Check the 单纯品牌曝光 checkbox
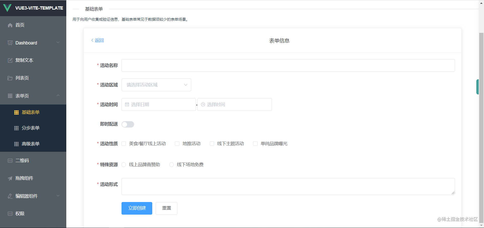The width and height of the screenshot is (484, 228). pos(255,144)
